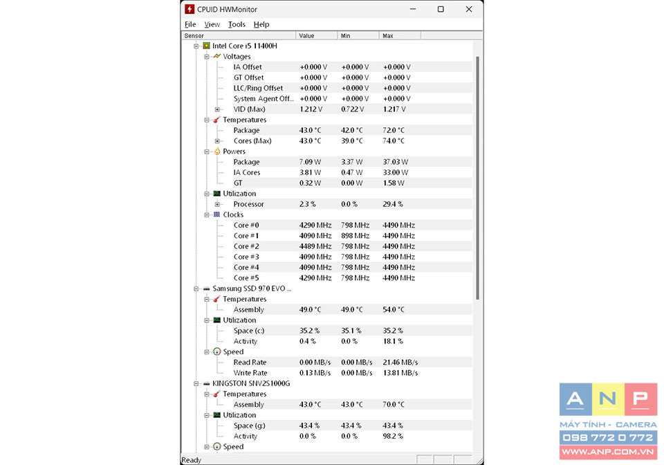Click the Ready status bar text

(x=192, y=460)
